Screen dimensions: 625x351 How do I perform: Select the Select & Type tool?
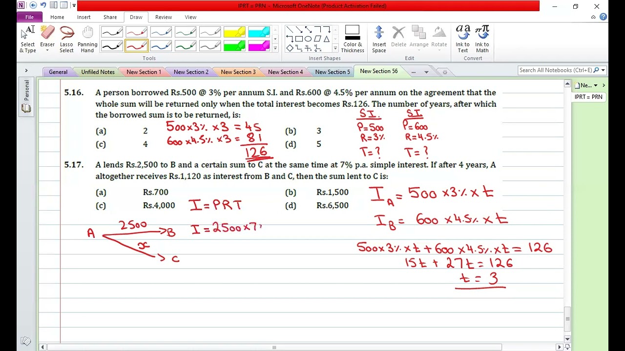click(27, 39)
